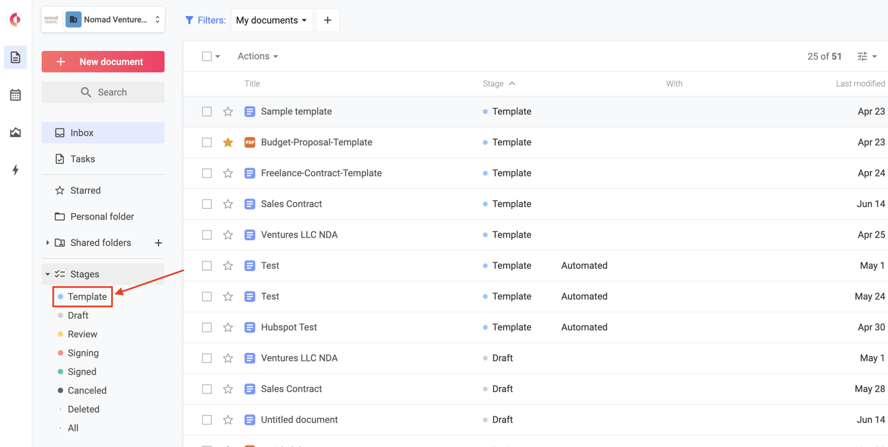The image size is (888, 447).
Task: Click the Starred star icon in sidebar
Action: [x=60, y=190]
